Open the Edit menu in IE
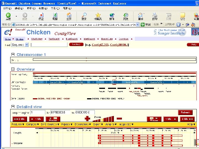 point(19,8)
